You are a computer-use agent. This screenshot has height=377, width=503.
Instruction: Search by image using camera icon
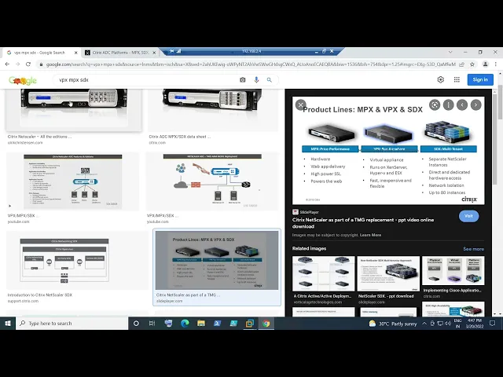(x=243, y=80)
